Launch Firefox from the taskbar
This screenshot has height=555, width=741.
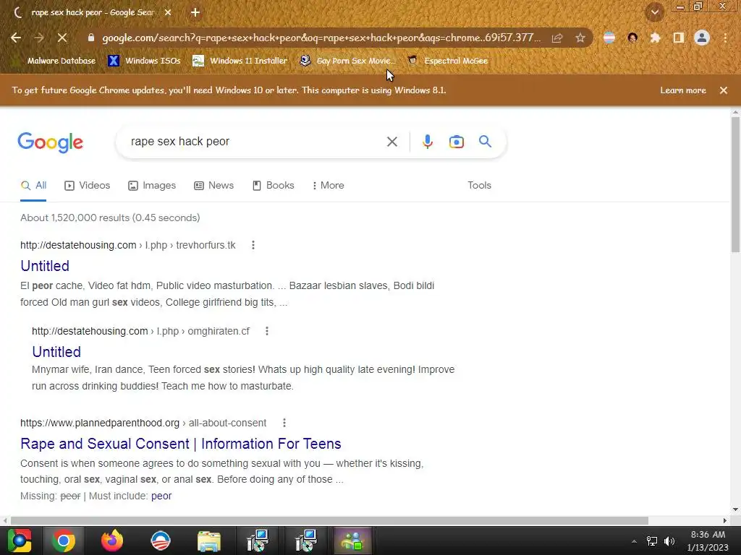112,541
